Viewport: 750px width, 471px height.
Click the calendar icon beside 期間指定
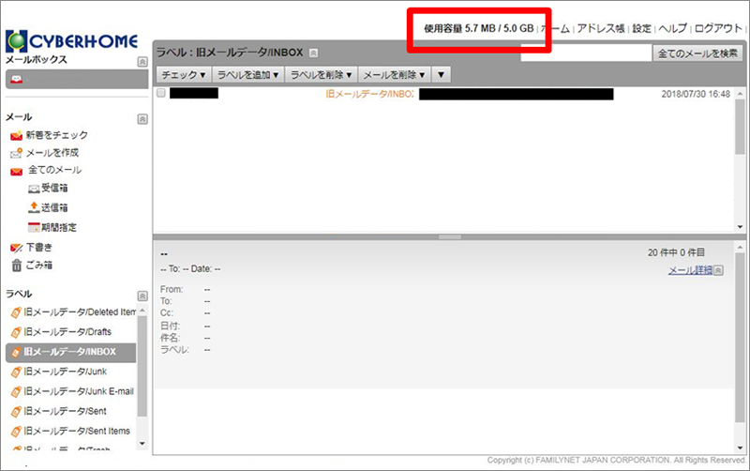click(34, 227)
